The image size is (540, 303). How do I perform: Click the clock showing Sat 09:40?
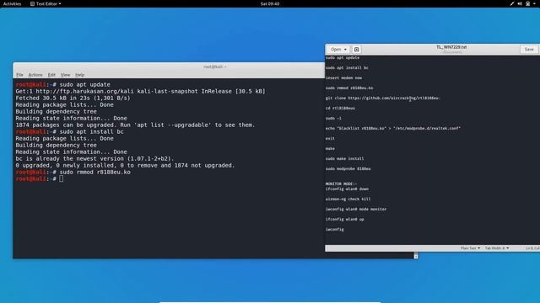pos(270,3)
